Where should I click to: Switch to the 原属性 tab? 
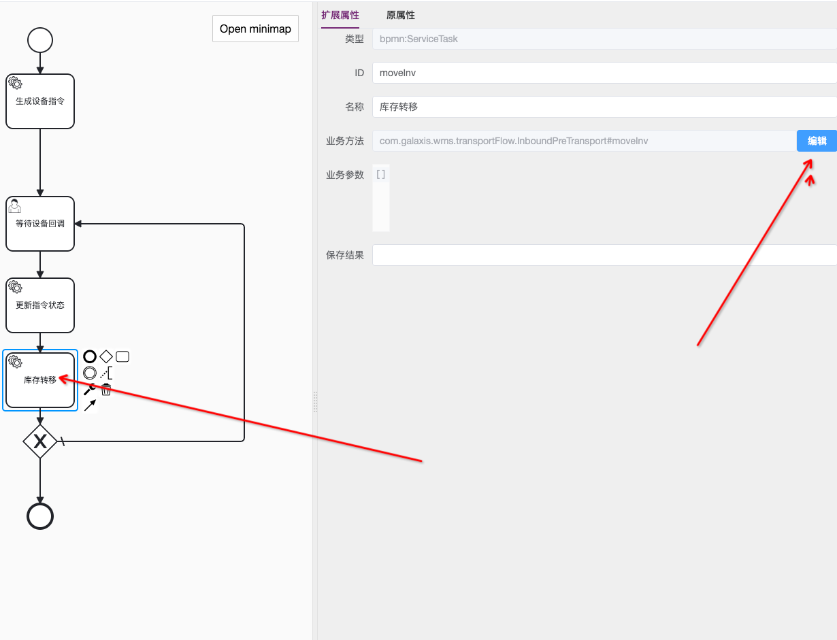coord(401,15)
